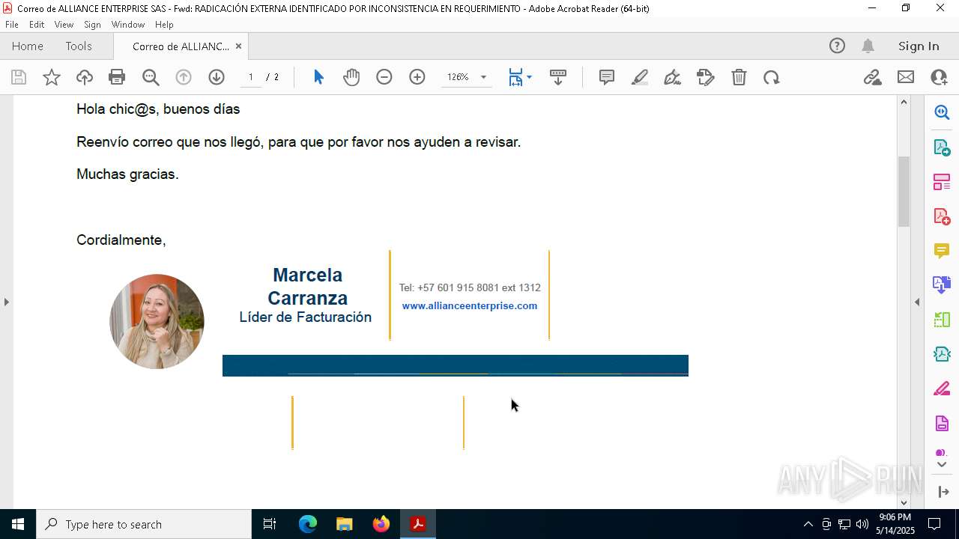Viewport: 959px width, 539px height.
Task: Share the file with others
Action: [x=939, y=77]
